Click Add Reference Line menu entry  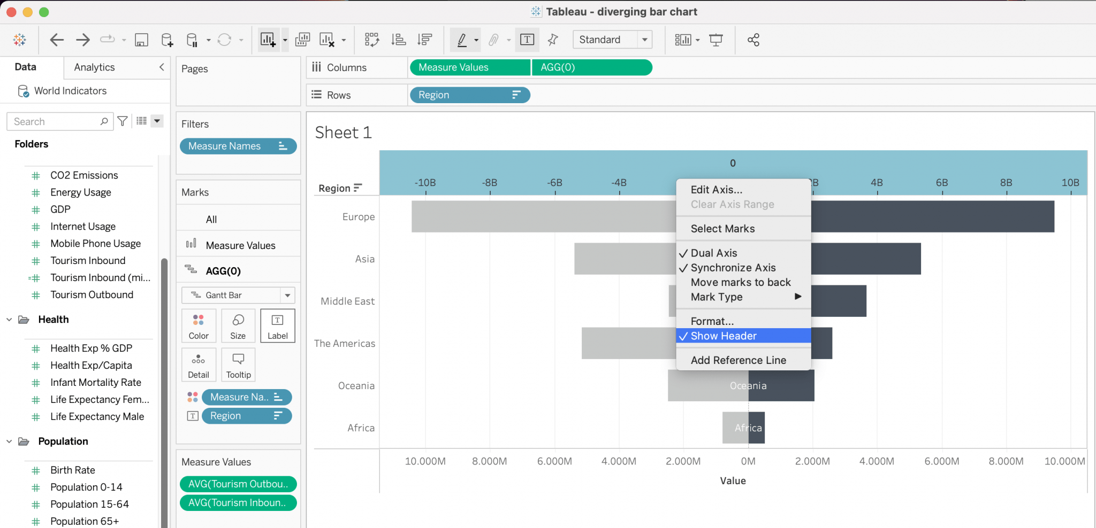click(738, 360)
